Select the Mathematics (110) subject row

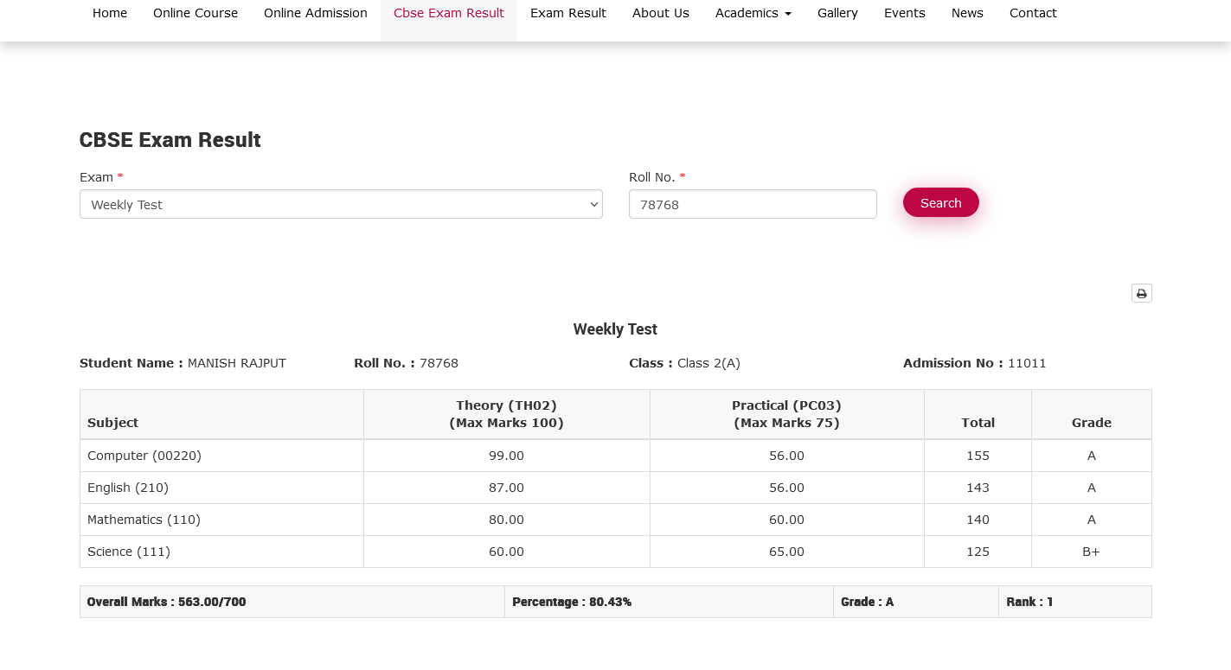pos(616,520)
